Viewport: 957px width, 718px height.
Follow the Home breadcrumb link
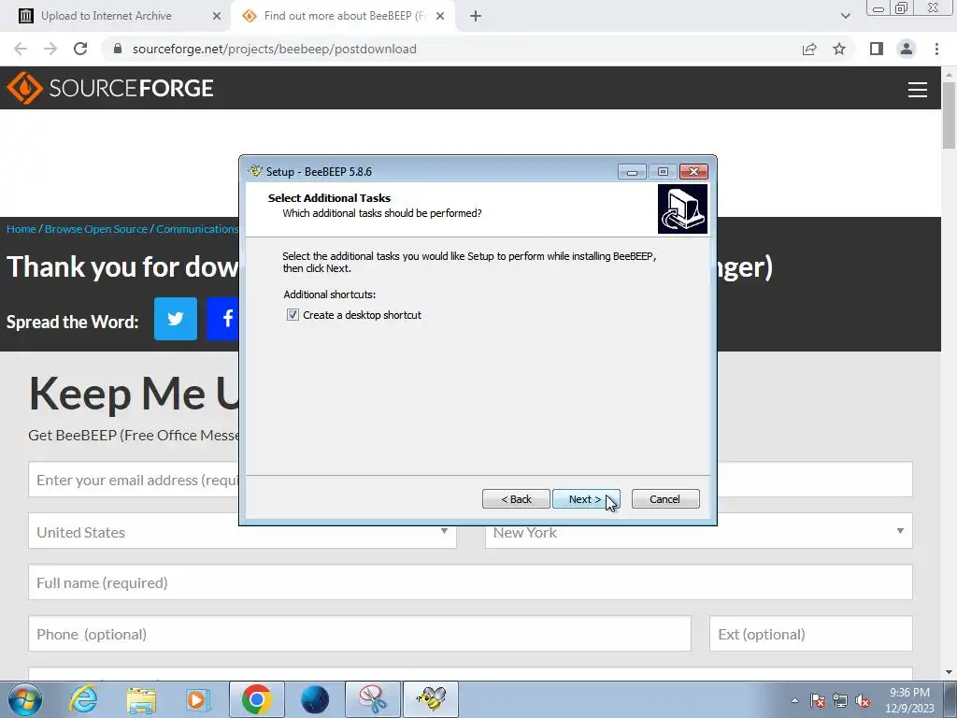pyautogui.click(x=21, y=229)
